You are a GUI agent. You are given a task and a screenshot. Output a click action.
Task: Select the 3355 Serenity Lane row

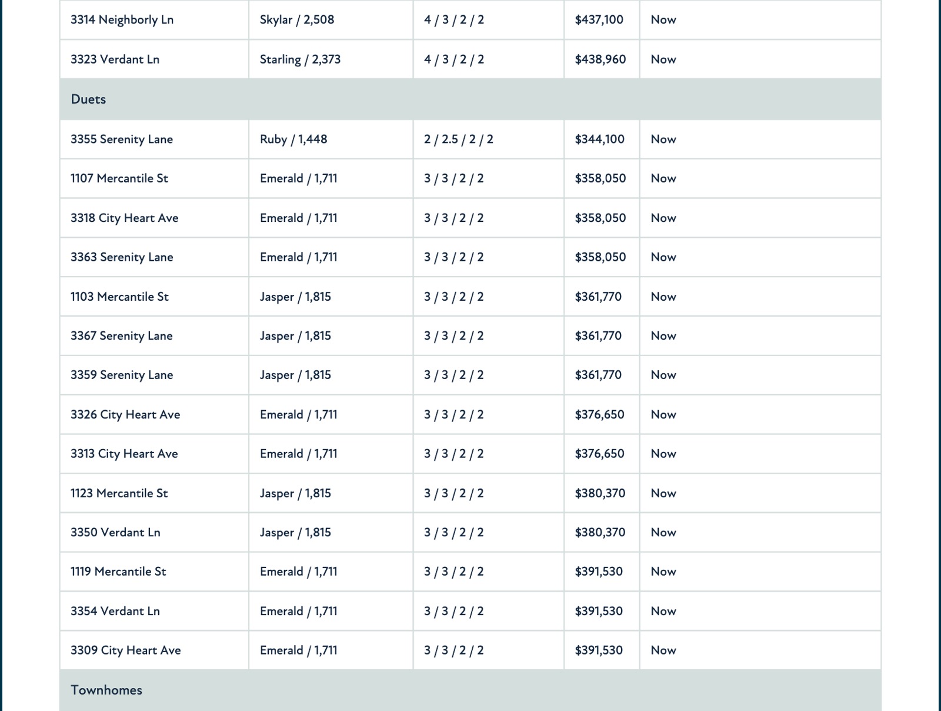pyautogui.click(x=470, y=139)
